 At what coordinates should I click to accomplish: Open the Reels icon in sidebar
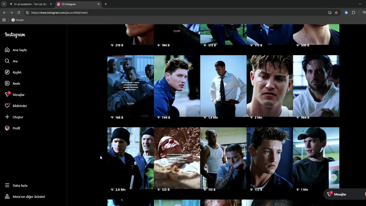tap(7, 83)
